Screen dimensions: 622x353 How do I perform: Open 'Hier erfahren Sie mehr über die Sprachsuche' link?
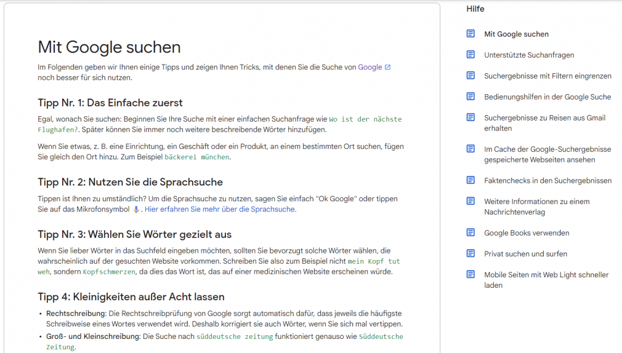(220, 209)
